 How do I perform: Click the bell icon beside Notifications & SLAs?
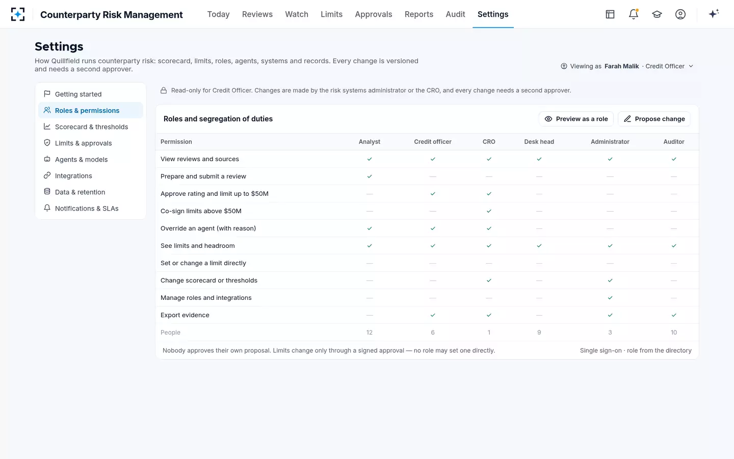[47, 208]
